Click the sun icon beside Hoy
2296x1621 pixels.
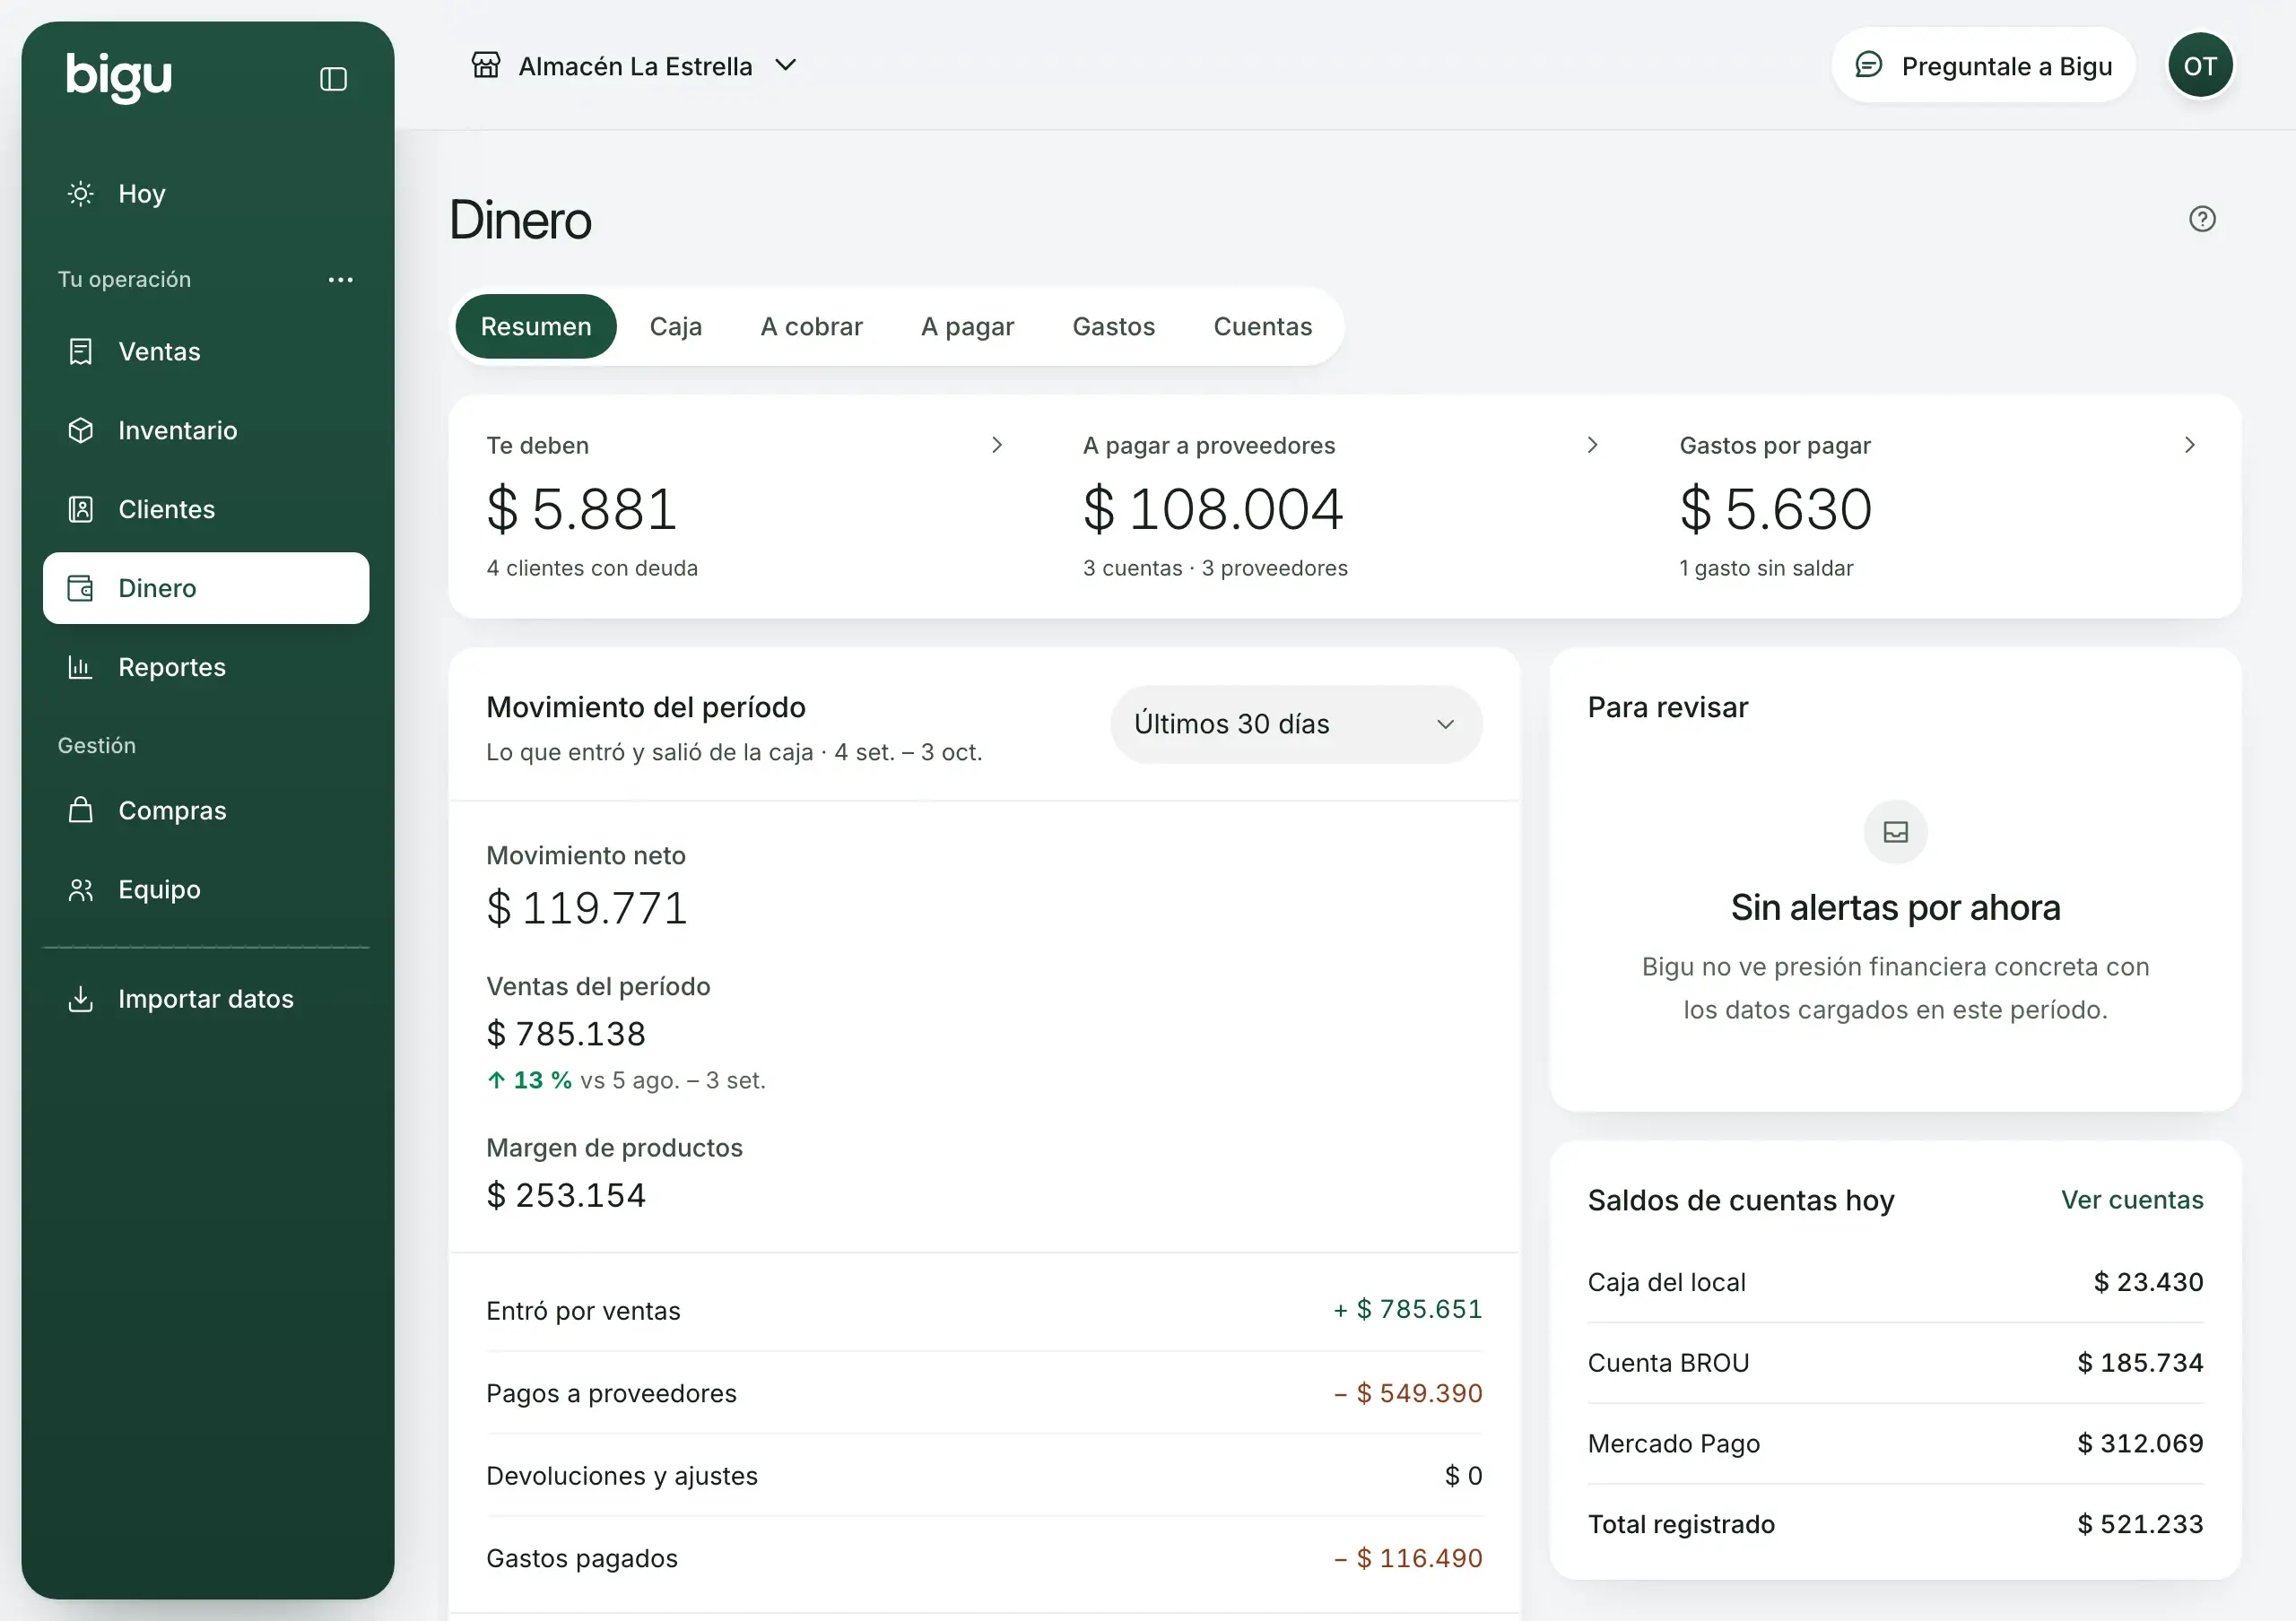pos(81,194)
